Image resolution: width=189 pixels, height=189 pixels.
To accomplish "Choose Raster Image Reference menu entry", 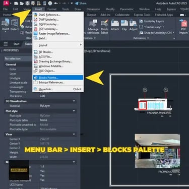I will (58, 34).
